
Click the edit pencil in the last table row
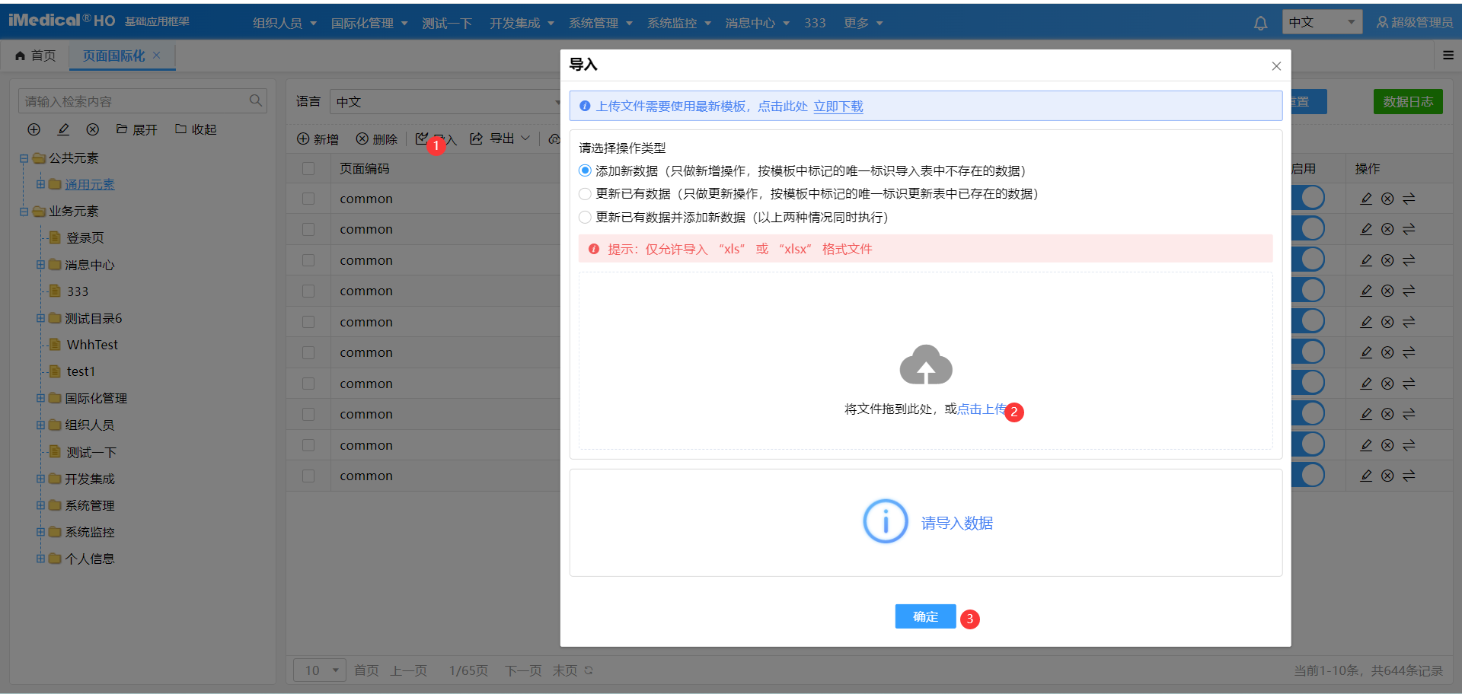point(1366,476)
